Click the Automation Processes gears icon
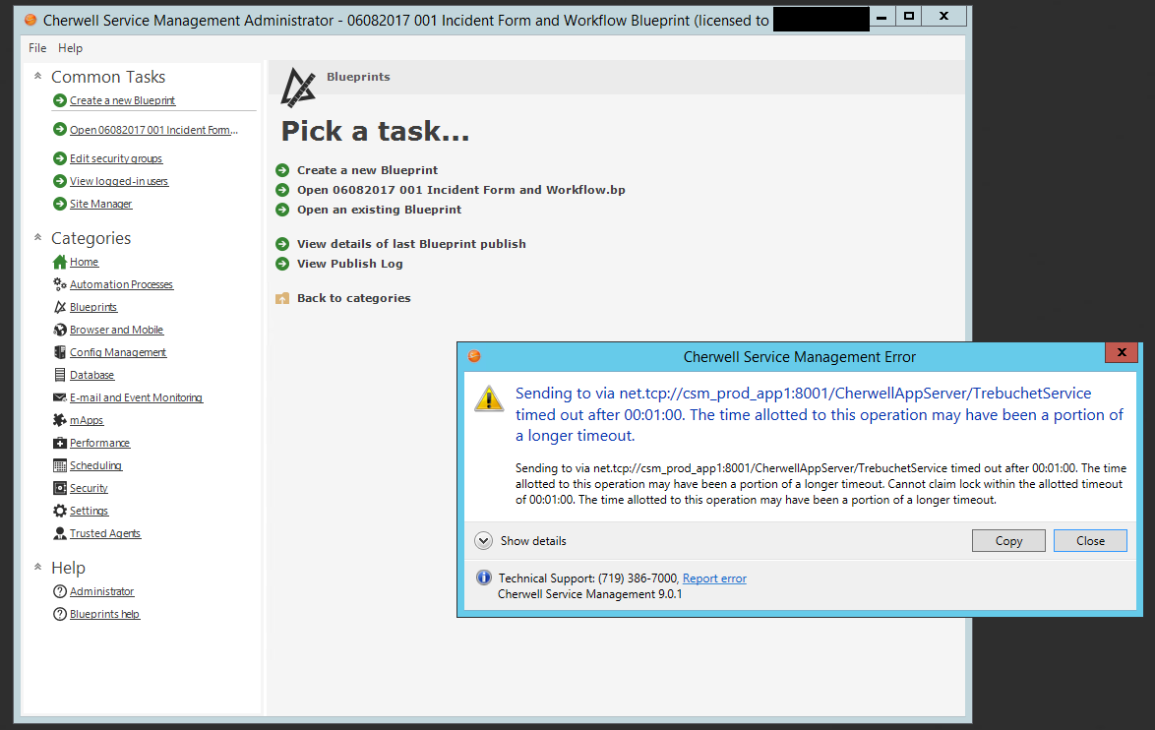Image resolution: width=1155 pixels, height=730 pixels. coord(60,284)
